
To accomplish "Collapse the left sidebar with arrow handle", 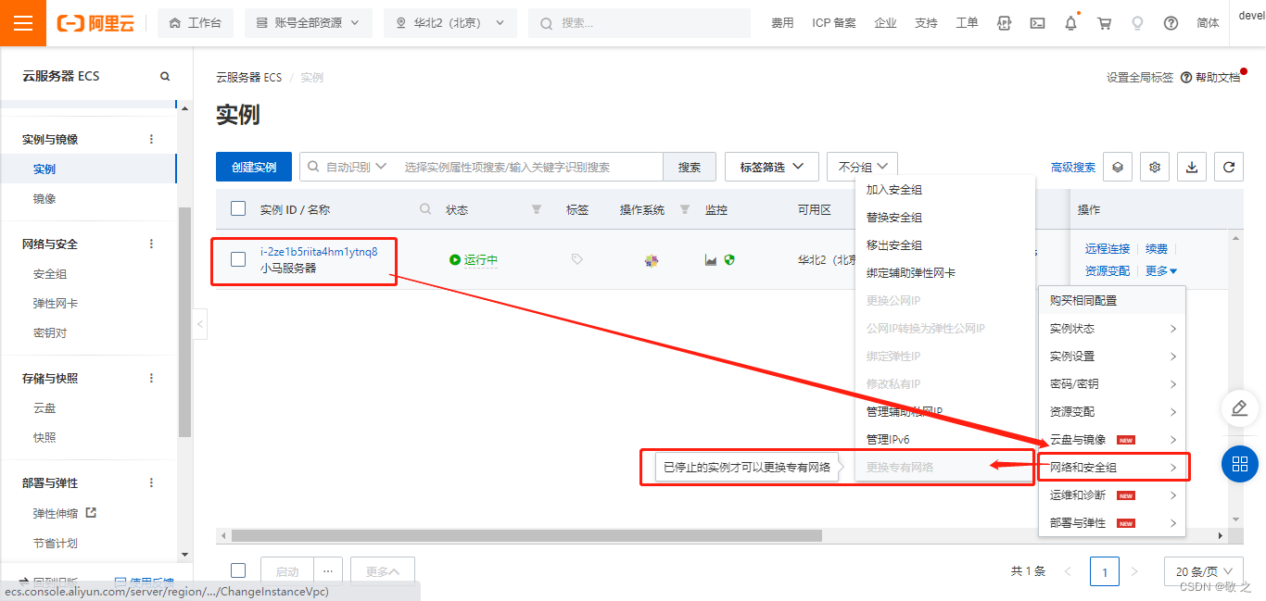I will (200, 324).
